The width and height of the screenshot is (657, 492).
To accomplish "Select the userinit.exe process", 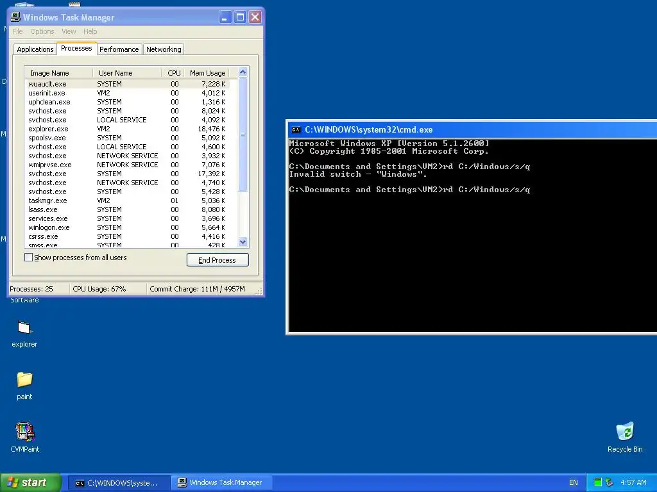I will pos(127,93).
